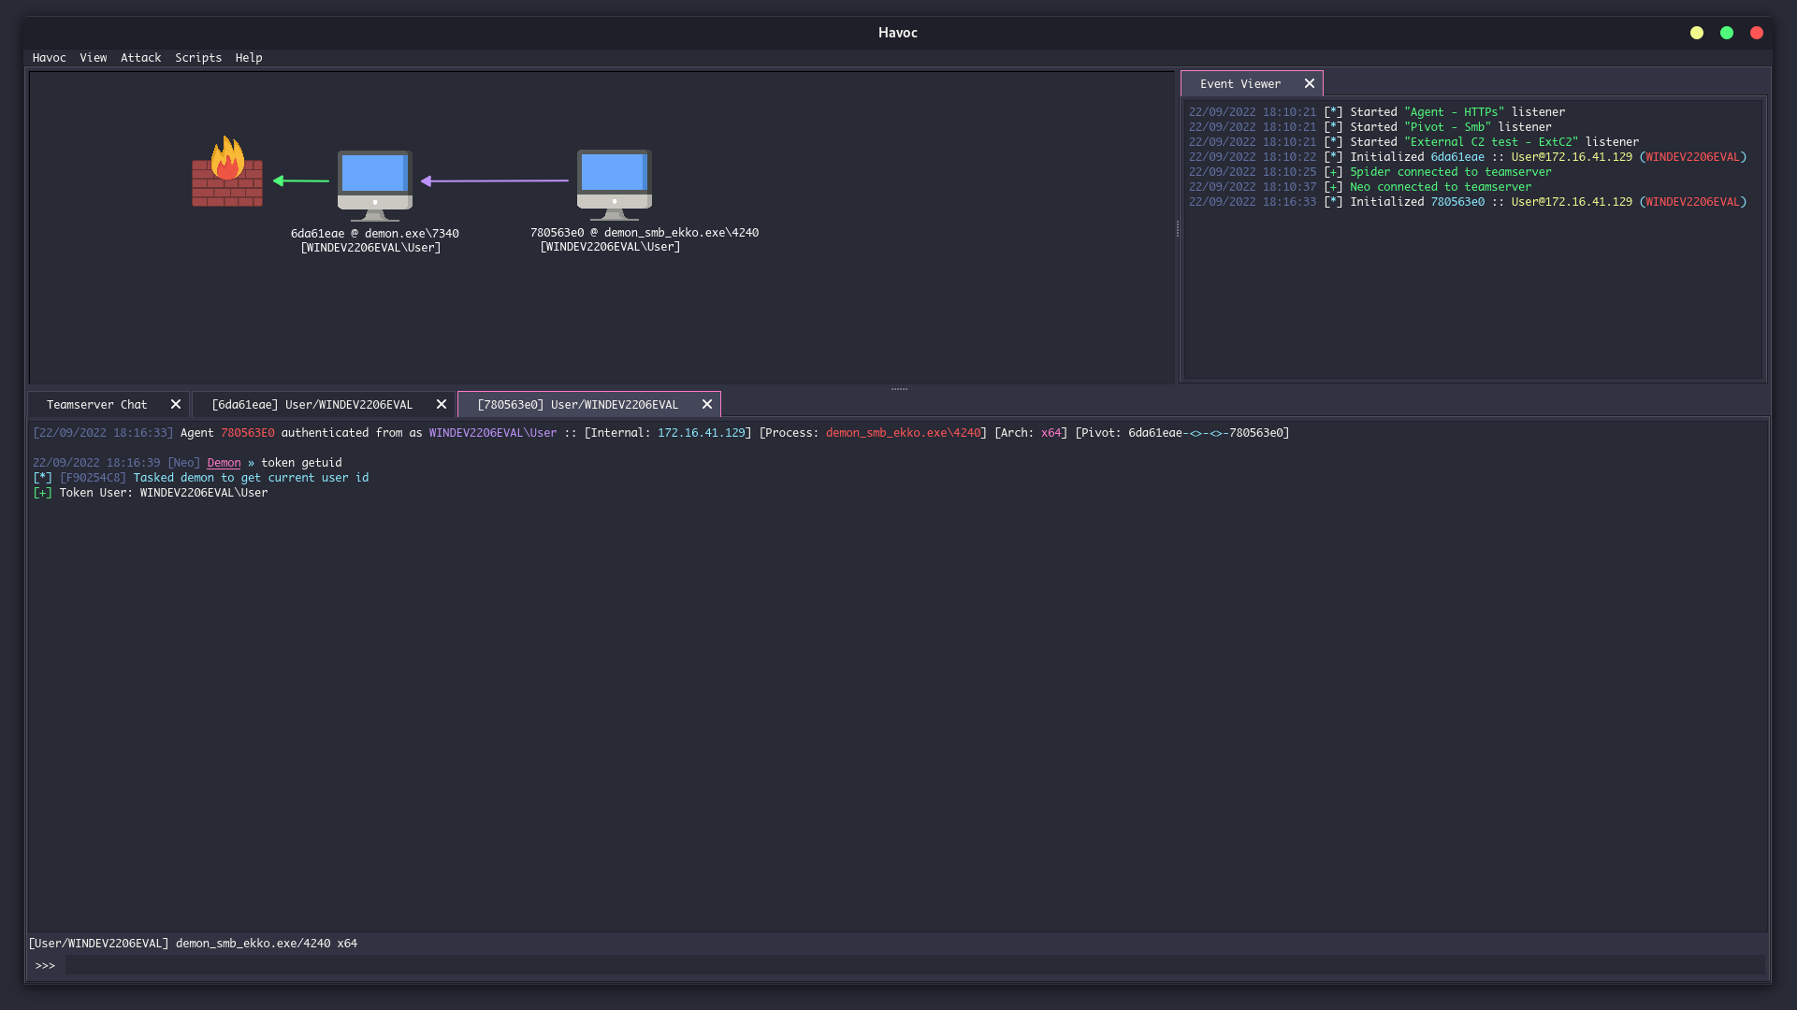1797x1010 pixels.
Task: Close the 6da61eae session tab
Action: pyautogui.click(x=442, y=405)
